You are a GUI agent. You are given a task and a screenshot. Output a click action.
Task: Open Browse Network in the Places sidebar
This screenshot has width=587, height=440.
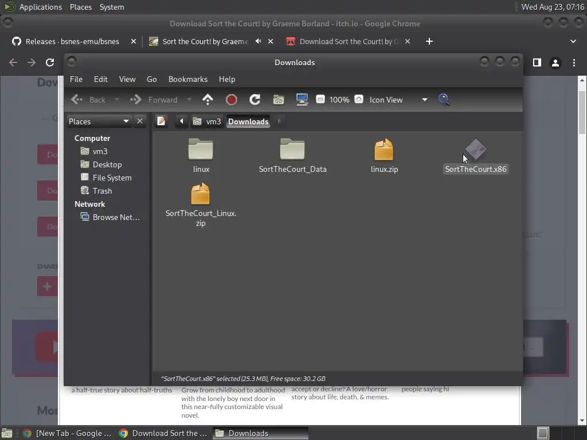tap(116, 217)
